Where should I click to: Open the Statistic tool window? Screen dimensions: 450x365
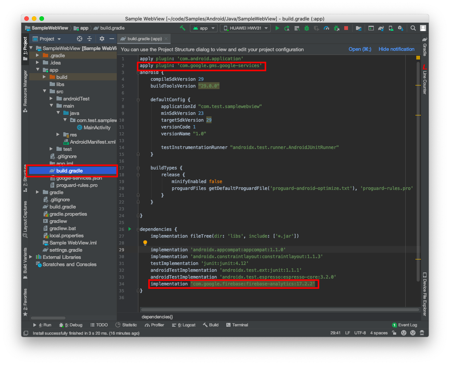(x=126, y=325)
